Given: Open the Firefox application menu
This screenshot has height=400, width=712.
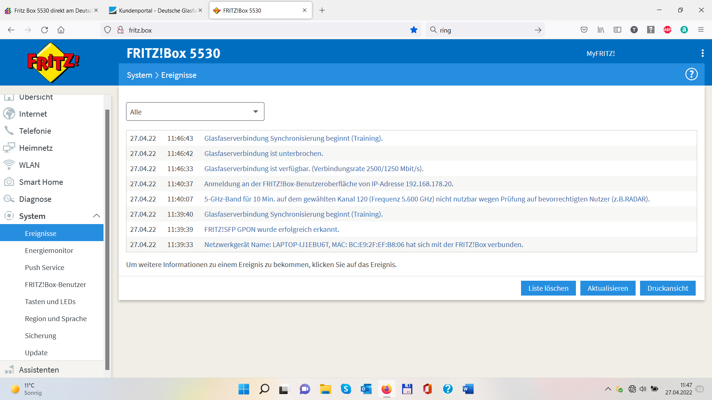Looking at the screenshot, I should click(x=701, y=30).
